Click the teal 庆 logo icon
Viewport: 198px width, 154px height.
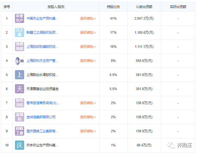point(20,145)
